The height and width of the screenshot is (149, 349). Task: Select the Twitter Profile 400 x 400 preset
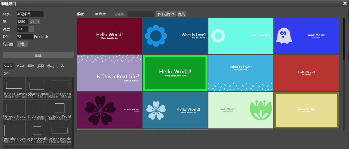click(x=37, y=133)
